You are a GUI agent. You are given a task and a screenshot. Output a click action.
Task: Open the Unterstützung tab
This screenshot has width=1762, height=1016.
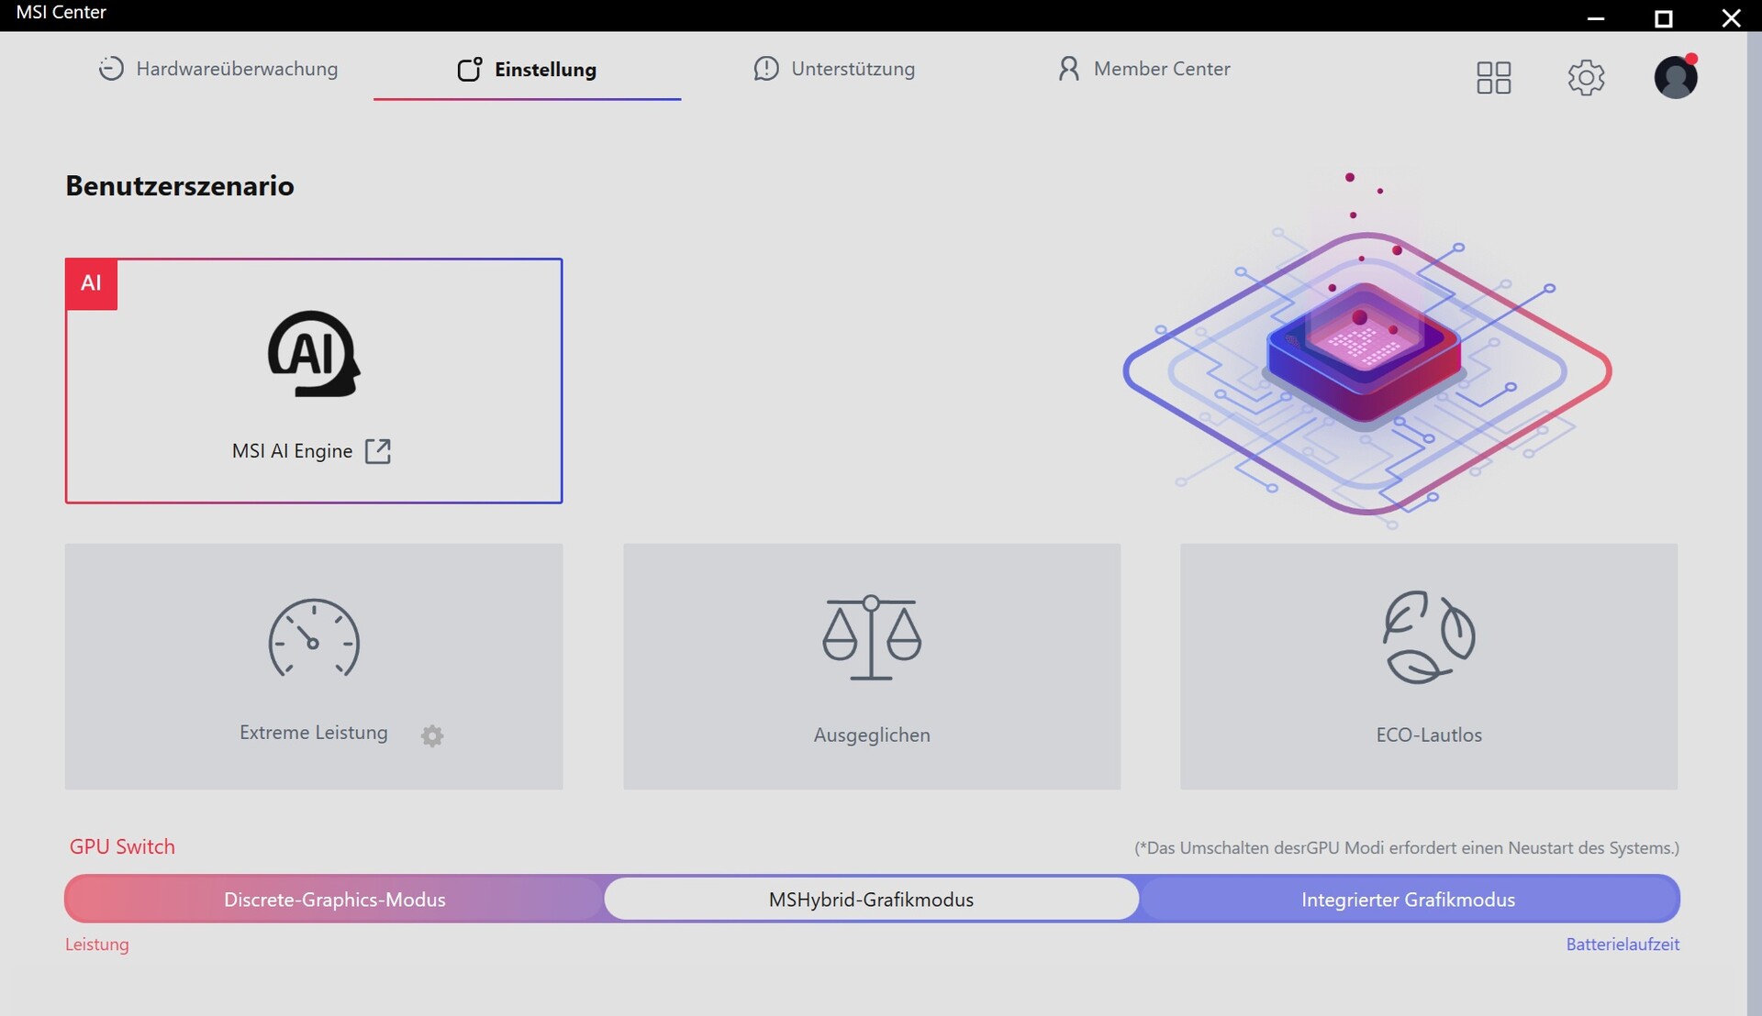pyautogui.click(x=834, y=69)
